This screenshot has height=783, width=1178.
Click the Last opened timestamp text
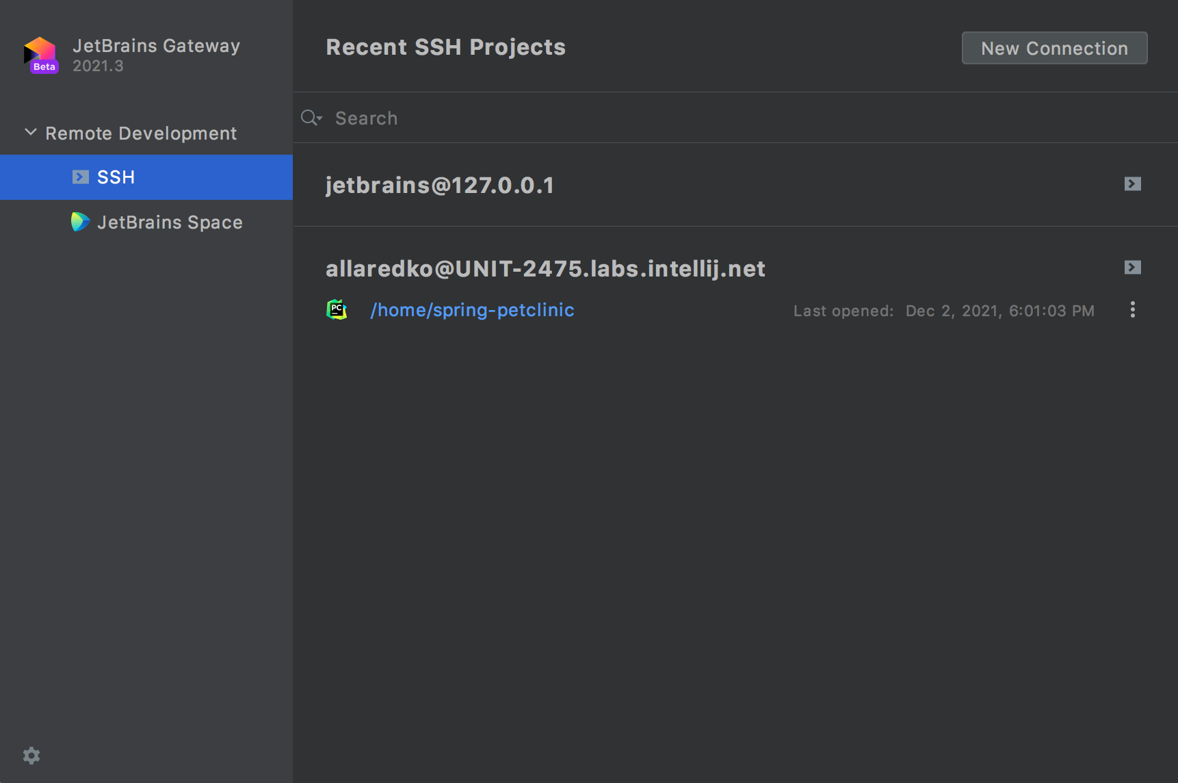point(943,311)
